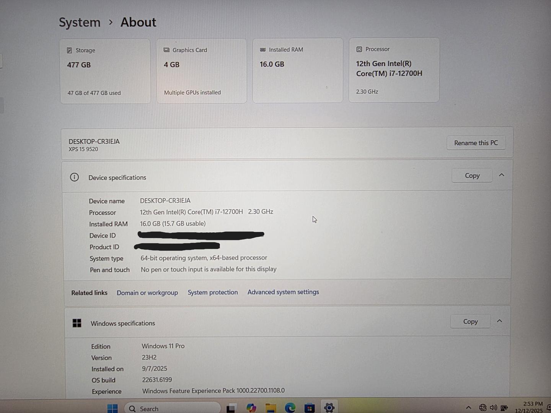Open Advanced system settings link
Viewport: 551px width, 413px height.
pyautogui.click(x=283, y=292)
